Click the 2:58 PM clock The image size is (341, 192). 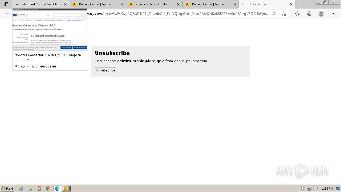[x=327, y=189]
